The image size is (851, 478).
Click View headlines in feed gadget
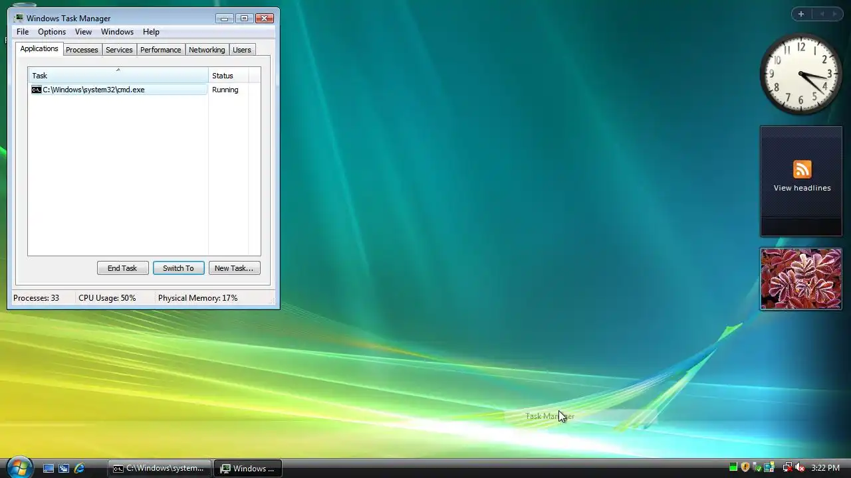pyautogui.click(x=802, y=188)
